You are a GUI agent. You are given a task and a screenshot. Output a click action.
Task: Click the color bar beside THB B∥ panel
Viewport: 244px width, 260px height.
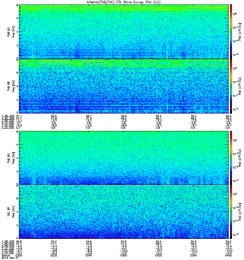coord(231,86)
